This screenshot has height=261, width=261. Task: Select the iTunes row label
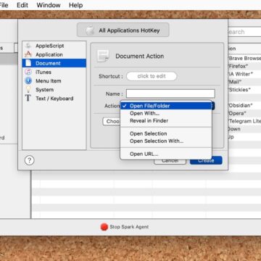point(43,72)
